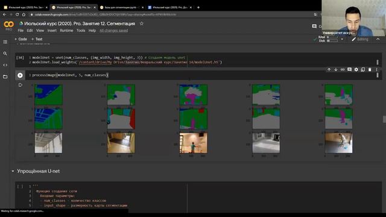386x217 pixels.
Task: Go back in browser
Action: 4,14
